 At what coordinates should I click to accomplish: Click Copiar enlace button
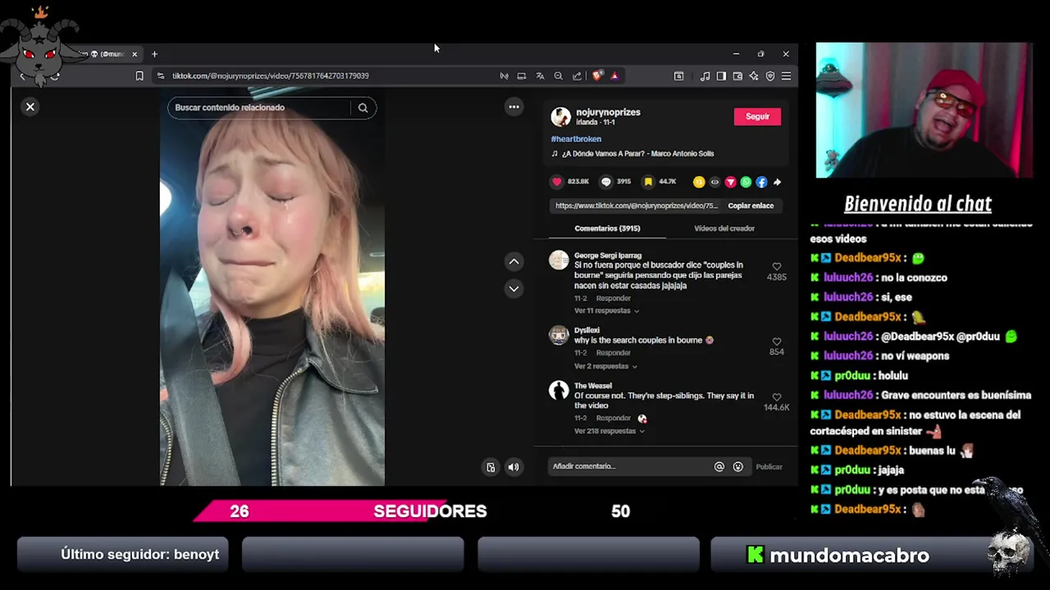pos(751,206)
